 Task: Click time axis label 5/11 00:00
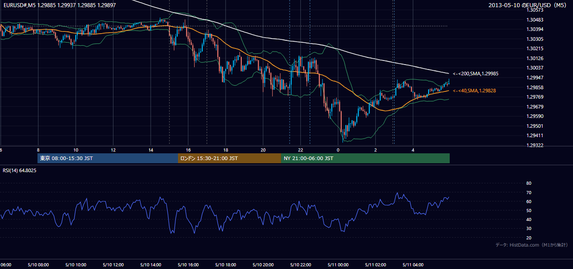point(338,265)
